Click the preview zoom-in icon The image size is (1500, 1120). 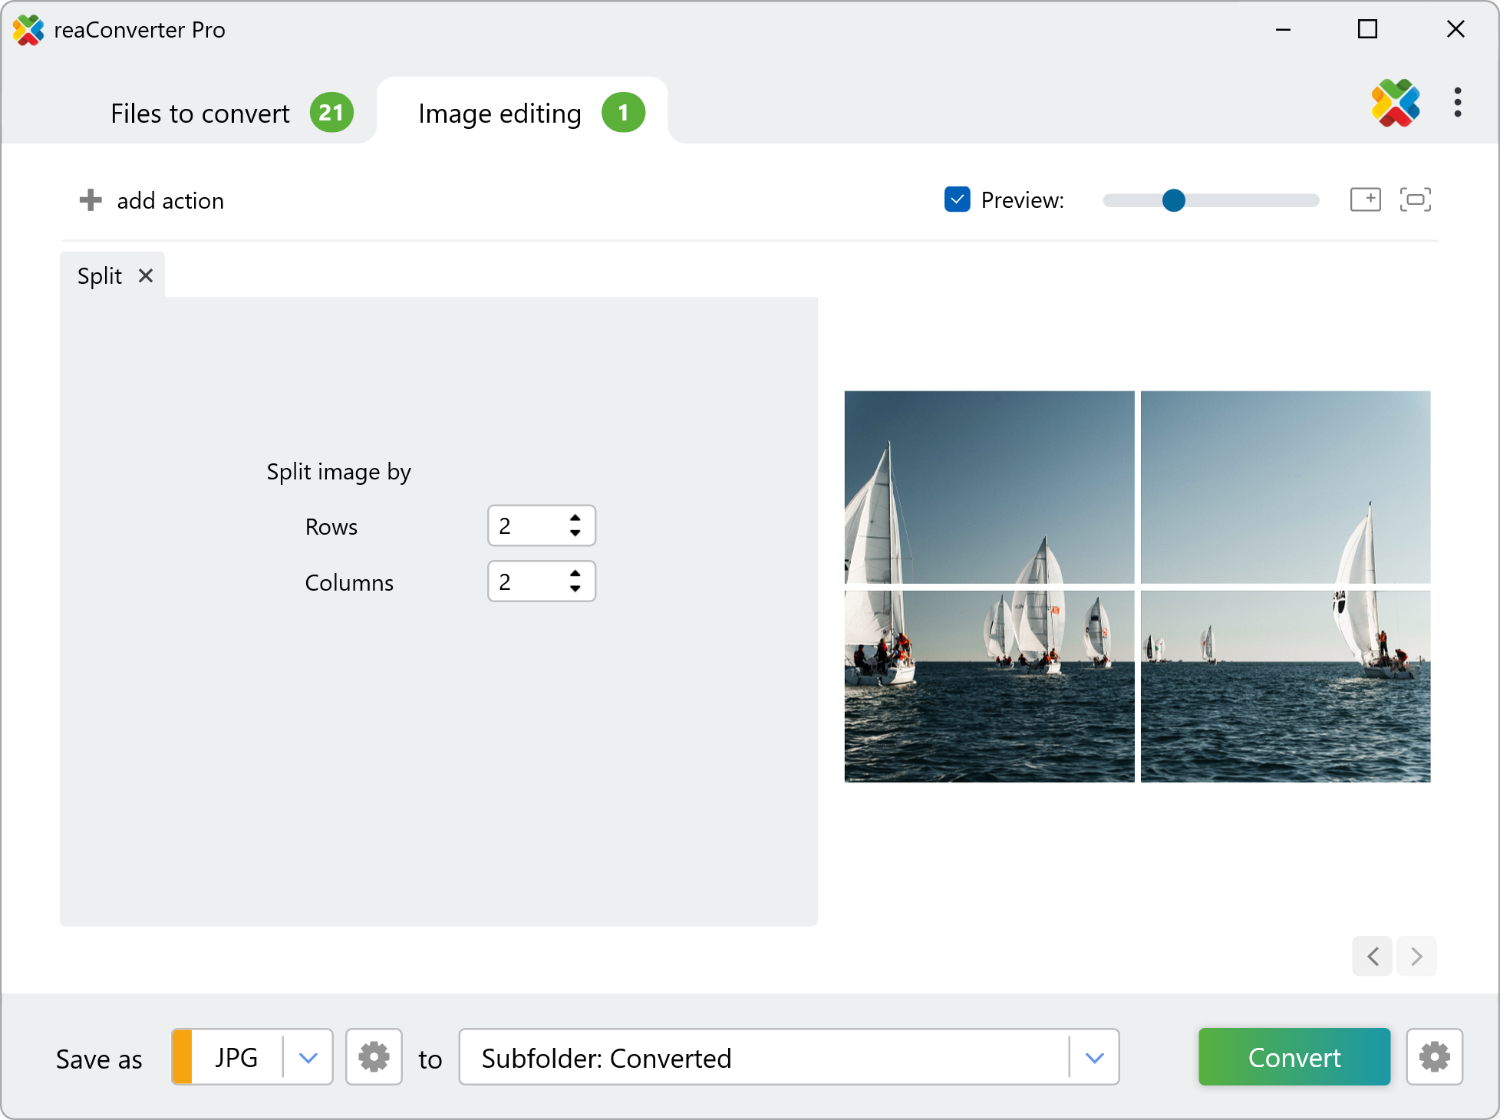(x=1365, y=199)
